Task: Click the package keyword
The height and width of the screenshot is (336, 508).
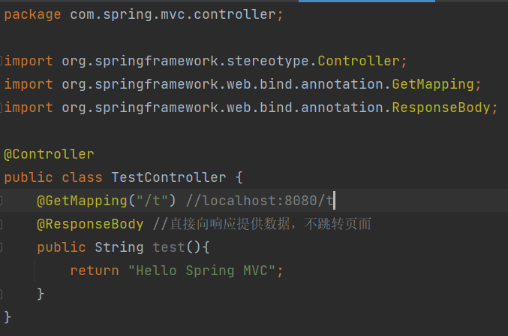Action: click(x=32, y=15)
